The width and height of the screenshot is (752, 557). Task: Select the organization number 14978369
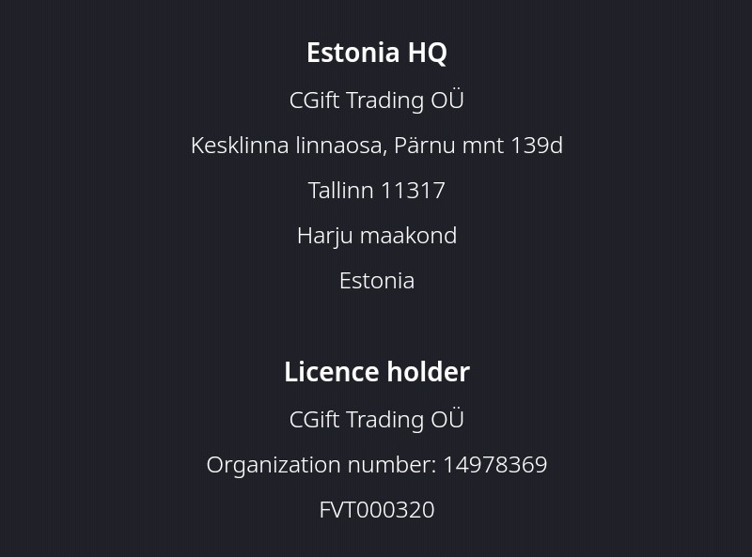494,465
